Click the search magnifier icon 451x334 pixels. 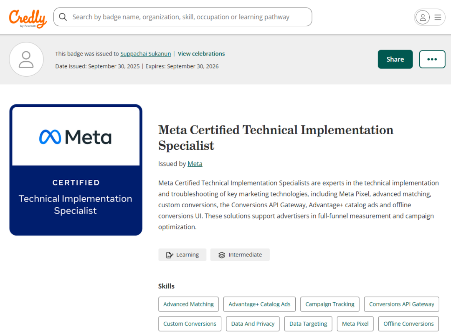point(63,17)
